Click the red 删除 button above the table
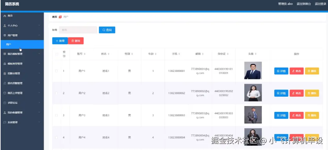Screen dimensions: 328x150 click(76, 41)
